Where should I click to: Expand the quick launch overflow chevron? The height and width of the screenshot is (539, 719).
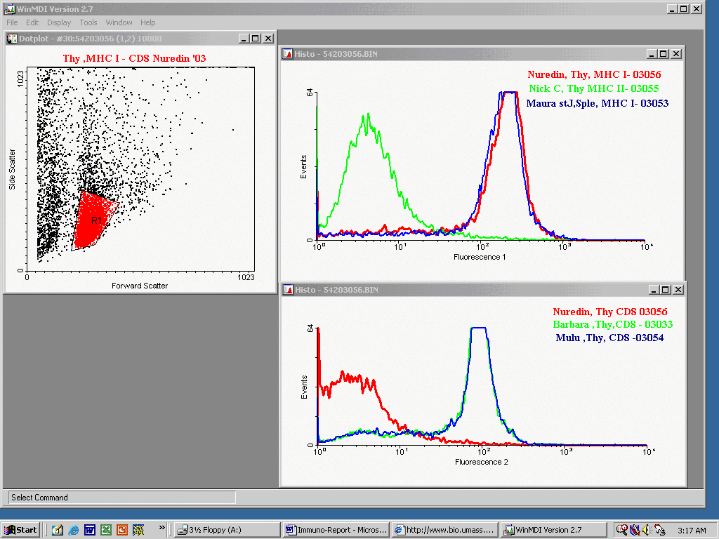(162, 527)
